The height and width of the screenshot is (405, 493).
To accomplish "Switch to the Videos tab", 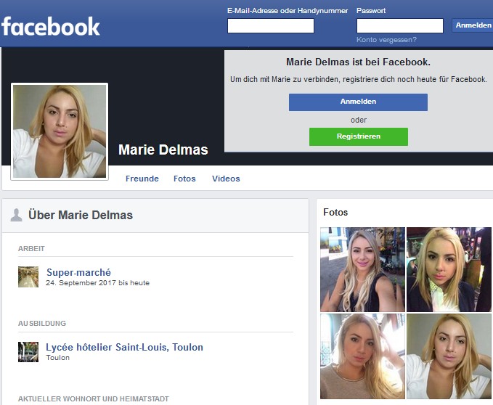I will (226, 179).
